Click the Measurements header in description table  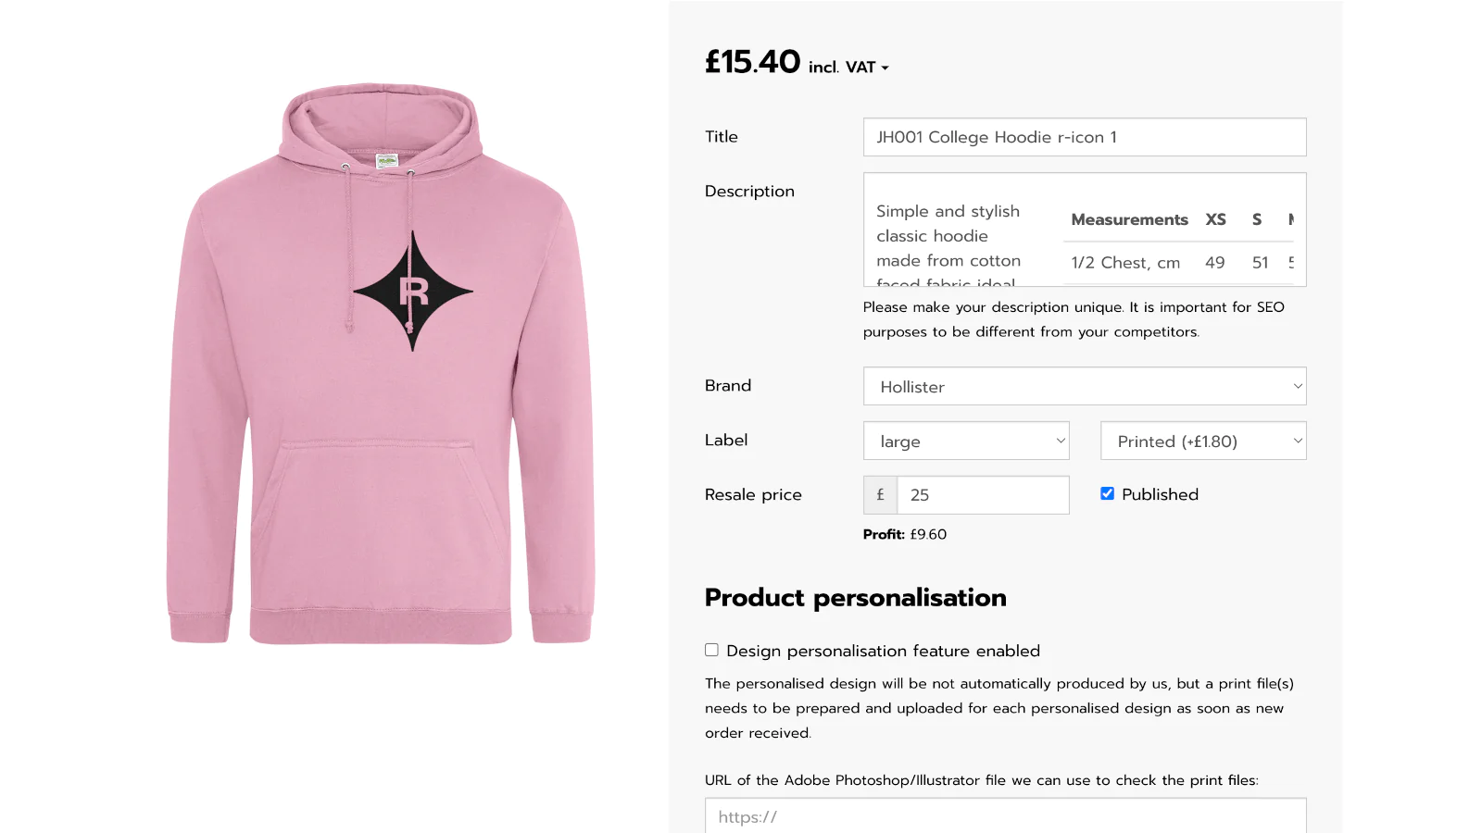click(1129, 219)
